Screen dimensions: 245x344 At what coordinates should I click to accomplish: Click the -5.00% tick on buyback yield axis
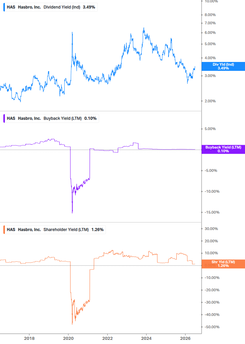coord(211,171)
